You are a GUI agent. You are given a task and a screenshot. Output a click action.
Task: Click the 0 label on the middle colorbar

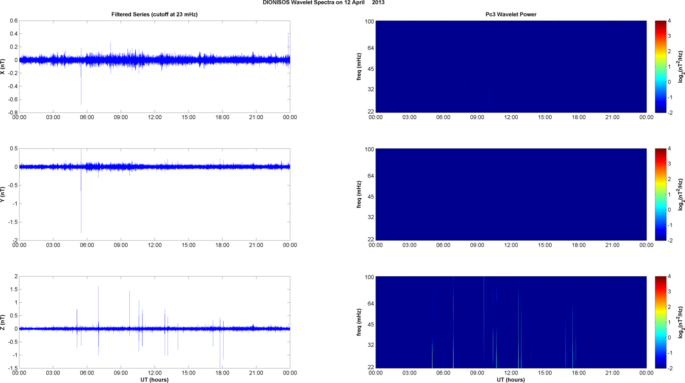click(669, 210)
